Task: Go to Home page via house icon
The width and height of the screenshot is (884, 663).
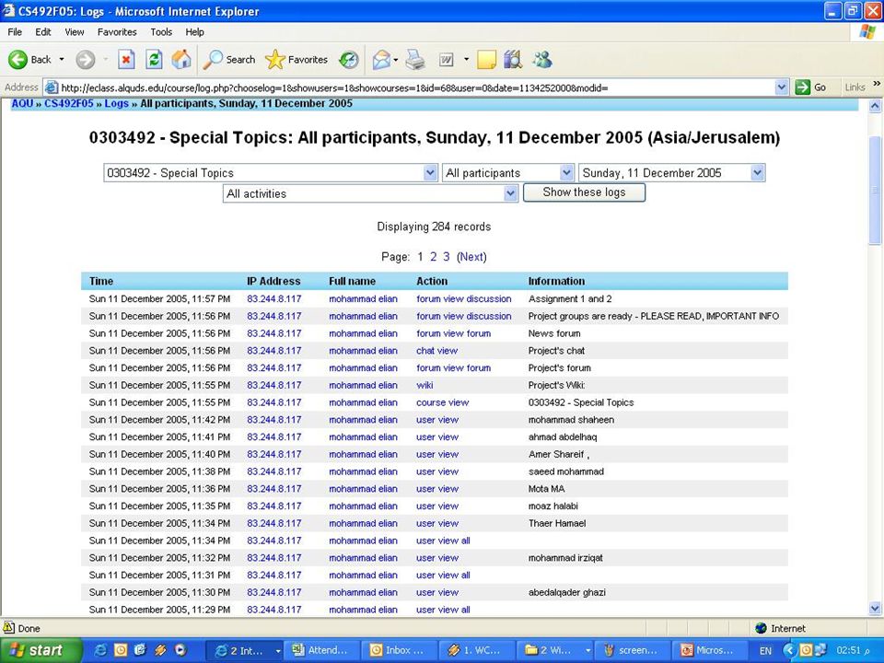Action: [x=181, y=59]
